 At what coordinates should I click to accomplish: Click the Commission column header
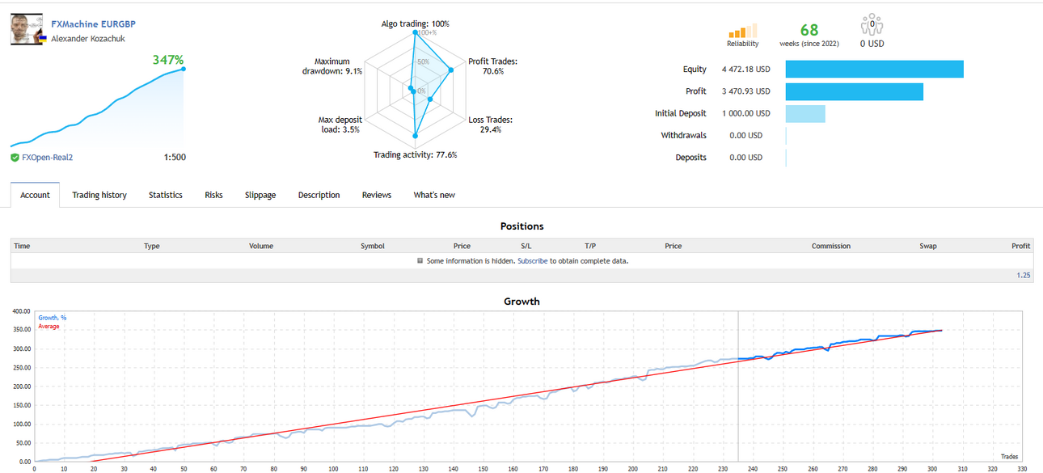pyautogui.click(x=831, y=246)
